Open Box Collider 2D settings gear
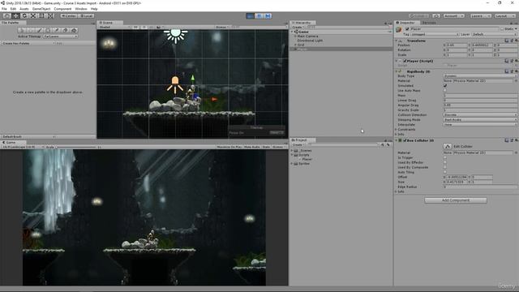The height and width of the screenshot is (292, 519). coord(516,140)
